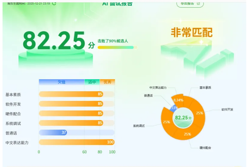This screenshot has height=167, width=247.
Task: Click the 软件开发 label beside donut chart
Action: click(227, 109)
